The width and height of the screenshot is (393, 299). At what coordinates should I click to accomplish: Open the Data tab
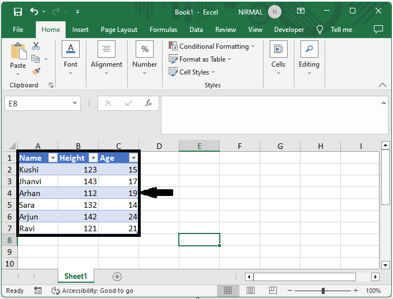pos(196,30)
